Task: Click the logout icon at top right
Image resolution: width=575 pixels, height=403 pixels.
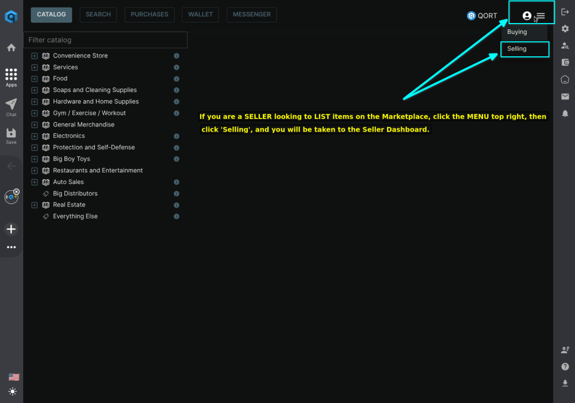Action: pyautogui.click(x=565, y=11)
